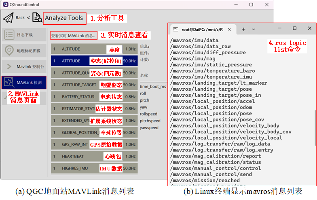
Task: Select the ESTIMATOR_STATUS message row
Action: [x=94, y=109]
